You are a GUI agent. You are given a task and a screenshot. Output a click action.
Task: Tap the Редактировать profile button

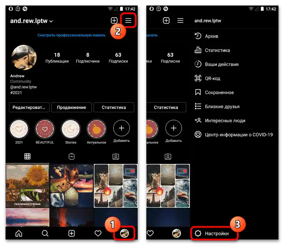[x=29, y=107]
